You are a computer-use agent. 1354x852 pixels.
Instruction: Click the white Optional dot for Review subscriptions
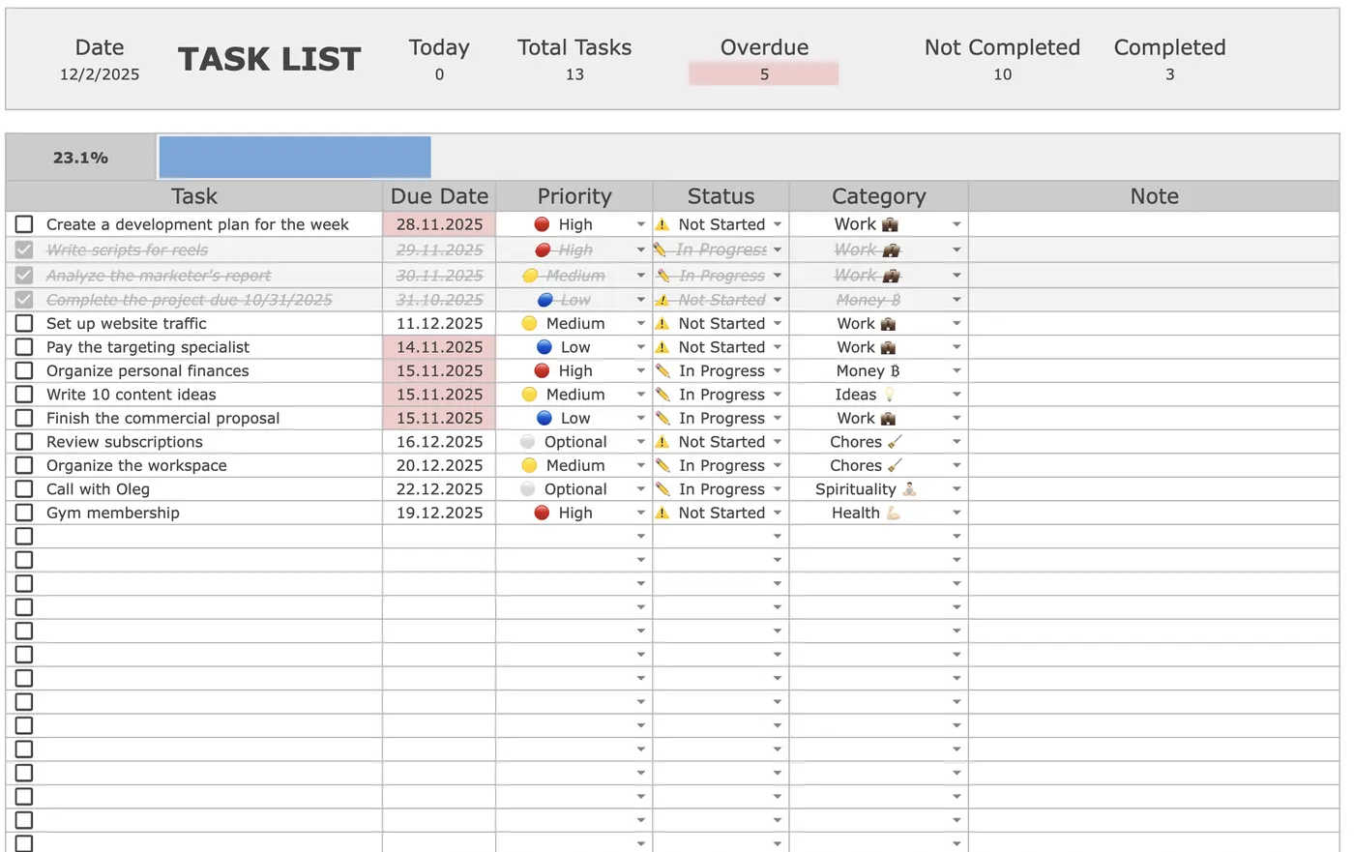pyautogui.click(x=527, y=442)
